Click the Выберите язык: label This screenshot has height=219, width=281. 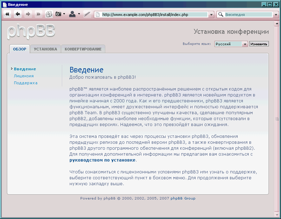(x=197, y=44)
